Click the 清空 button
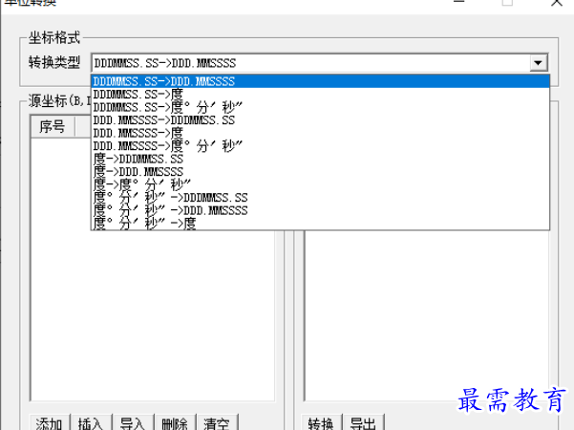The width and height of the screenshot is (574, 430). 217,422
